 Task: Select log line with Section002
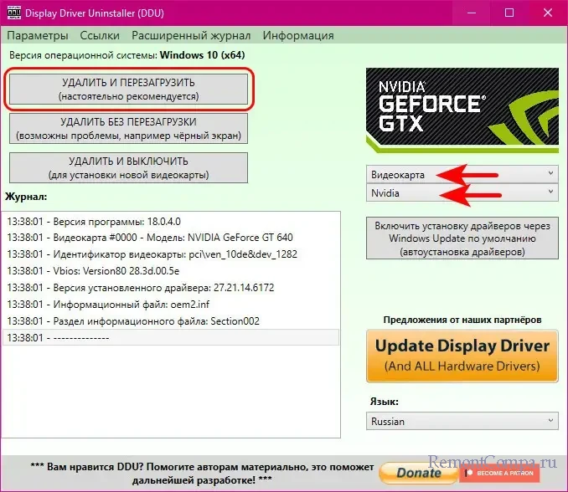pos(171,320)
